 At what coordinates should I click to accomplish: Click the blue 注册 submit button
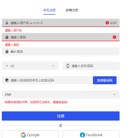pyautogui.click(x=61, y=116)
